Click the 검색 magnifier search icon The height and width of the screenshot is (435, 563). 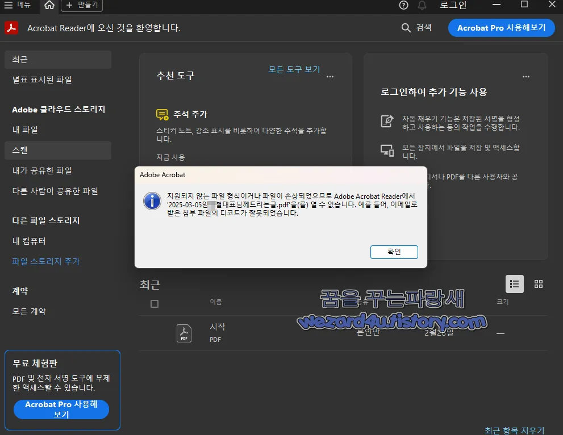point(406,27)
